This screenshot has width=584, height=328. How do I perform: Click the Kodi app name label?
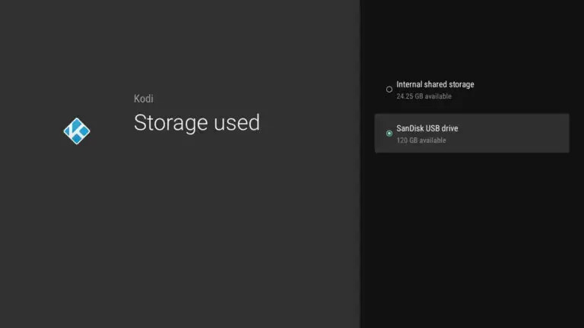(144, 99)
